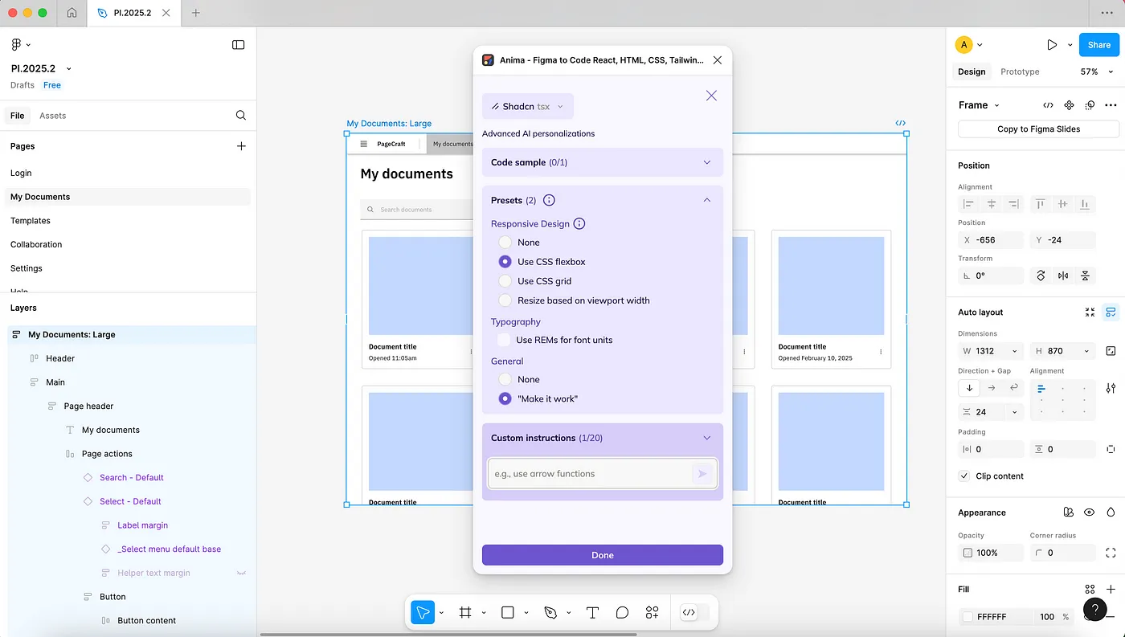Screen dimensions: 1125x637
Task: Click the Done button
Action: (602, 555)
